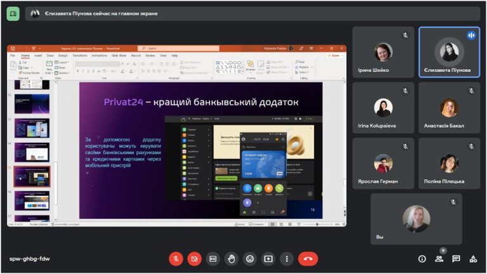Image resolution: width=487 pixels, height=274 pixels.
Task: Switch to Normal view in status bar
Action: click(273, 224)
